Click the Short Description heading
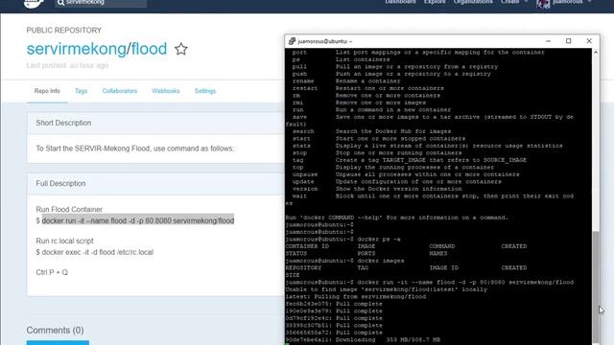The image size is (614, 345). 63,123
